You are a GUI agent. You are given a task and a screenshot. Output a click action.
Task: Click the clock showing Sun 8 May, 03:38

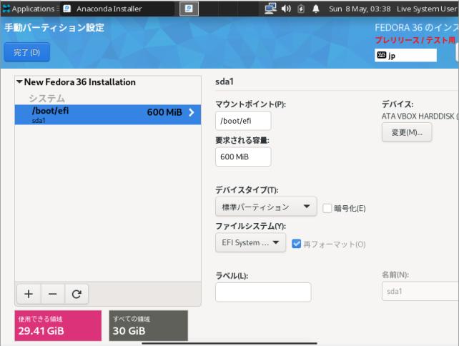pos(360,9)
